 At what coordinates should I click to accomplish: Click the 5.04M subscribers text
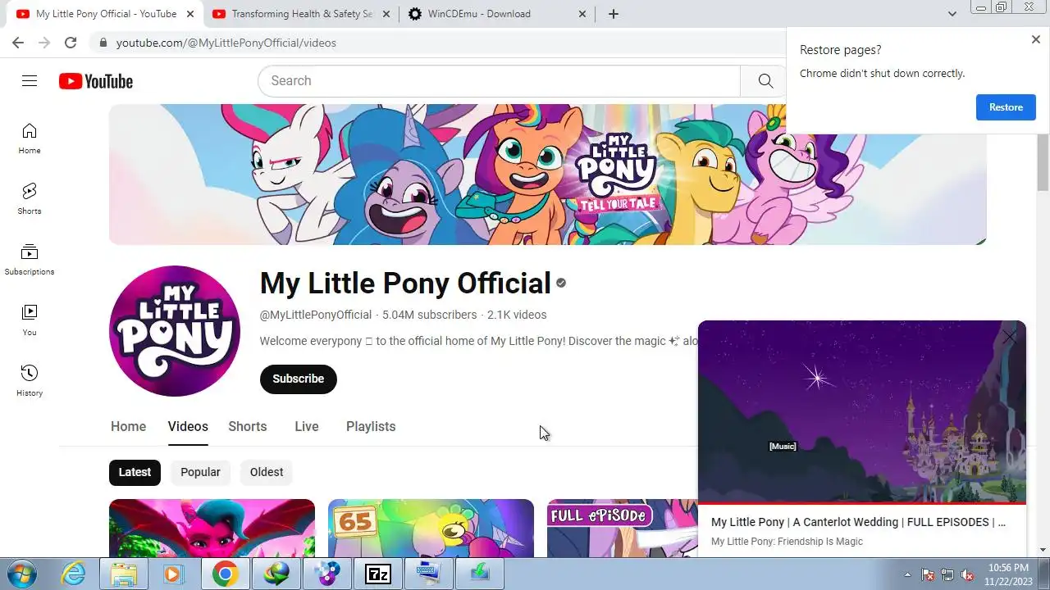pyautogui.click(x=429, y=315)
